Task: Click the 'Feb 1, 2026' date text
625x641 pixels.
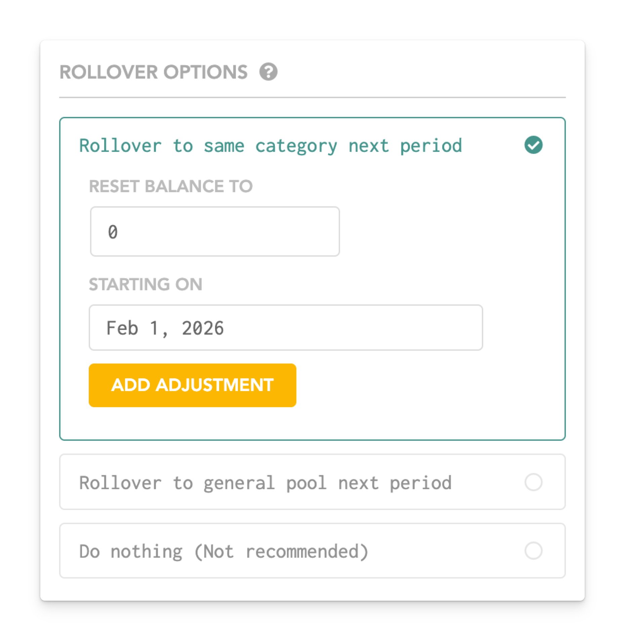Action: 165,328
